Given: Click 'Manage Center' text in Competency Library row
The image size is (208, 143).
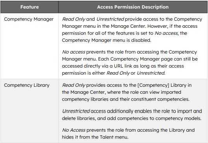Looking at the screenshot, I should (88, 92).
